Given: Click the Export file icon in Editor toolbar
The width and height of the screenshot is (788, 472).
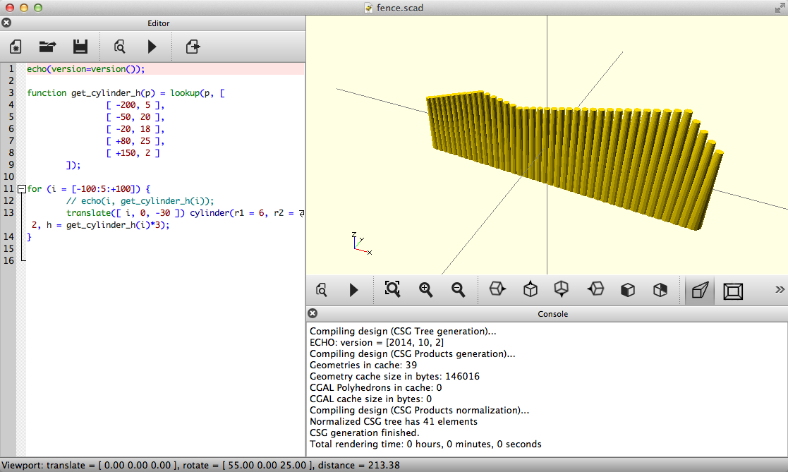Looking at the screenshot, I should (193, 47).
